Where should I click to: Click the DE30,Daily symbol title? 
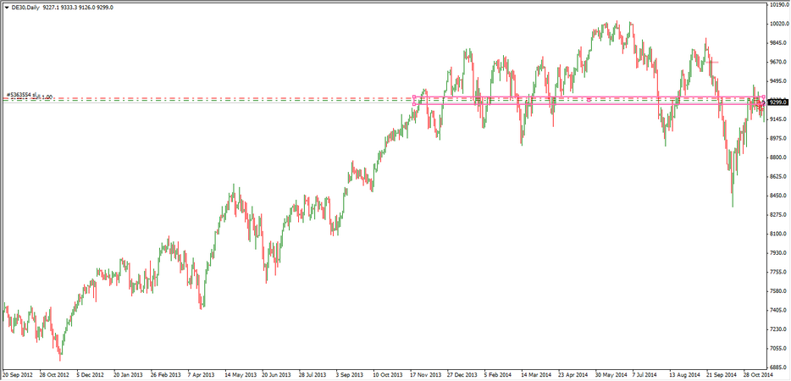click(25, 7)
